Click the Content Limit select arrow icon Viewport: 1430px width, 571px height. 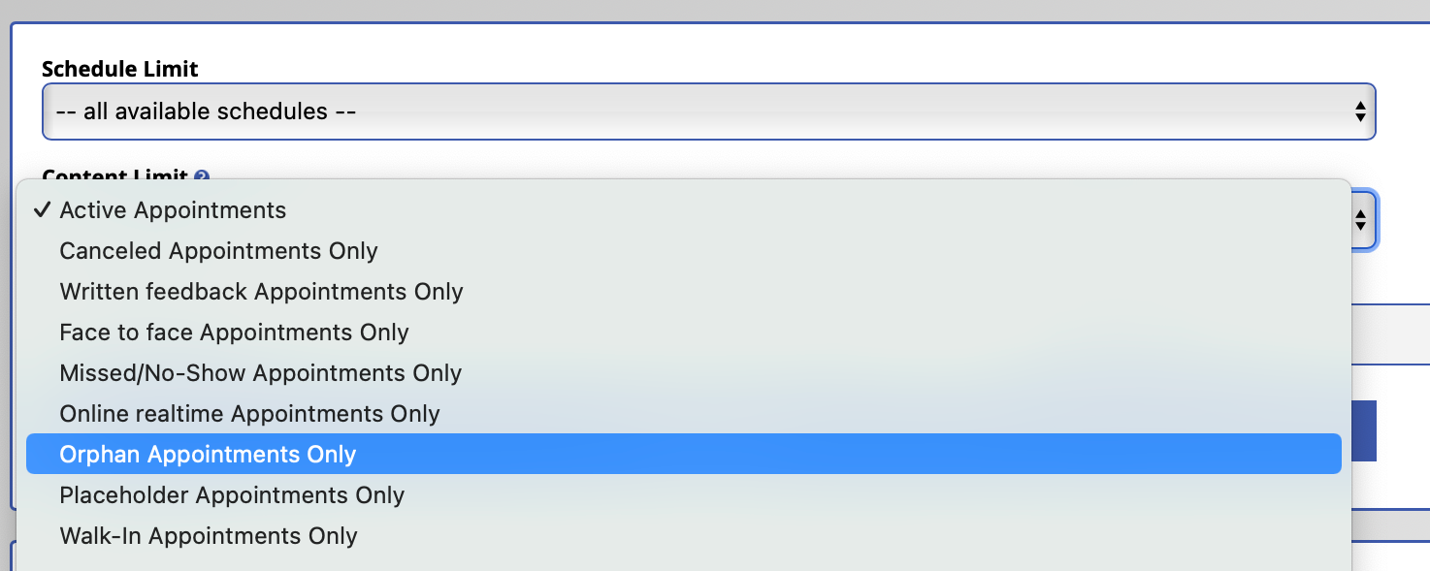[1360, 218]
